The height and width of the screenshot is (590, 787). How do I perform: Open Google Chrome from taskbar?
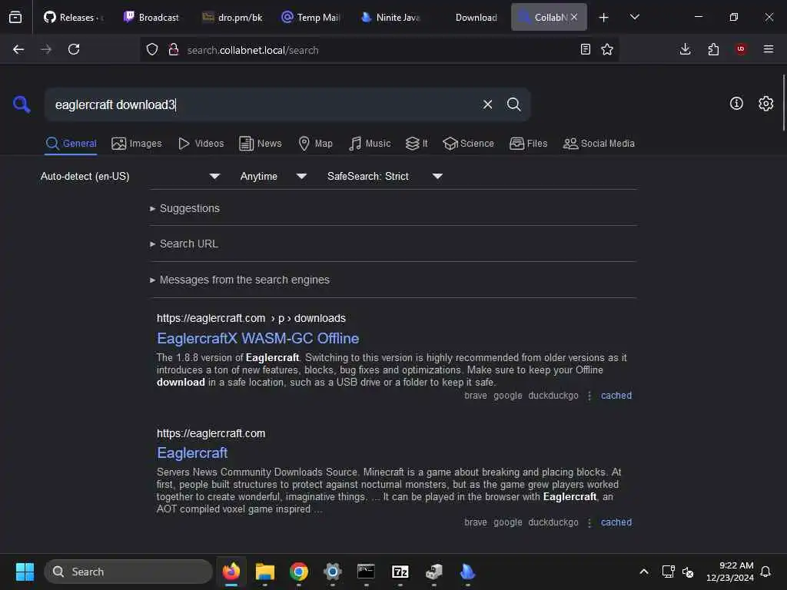pyautogui.click(x=299, y=572)
